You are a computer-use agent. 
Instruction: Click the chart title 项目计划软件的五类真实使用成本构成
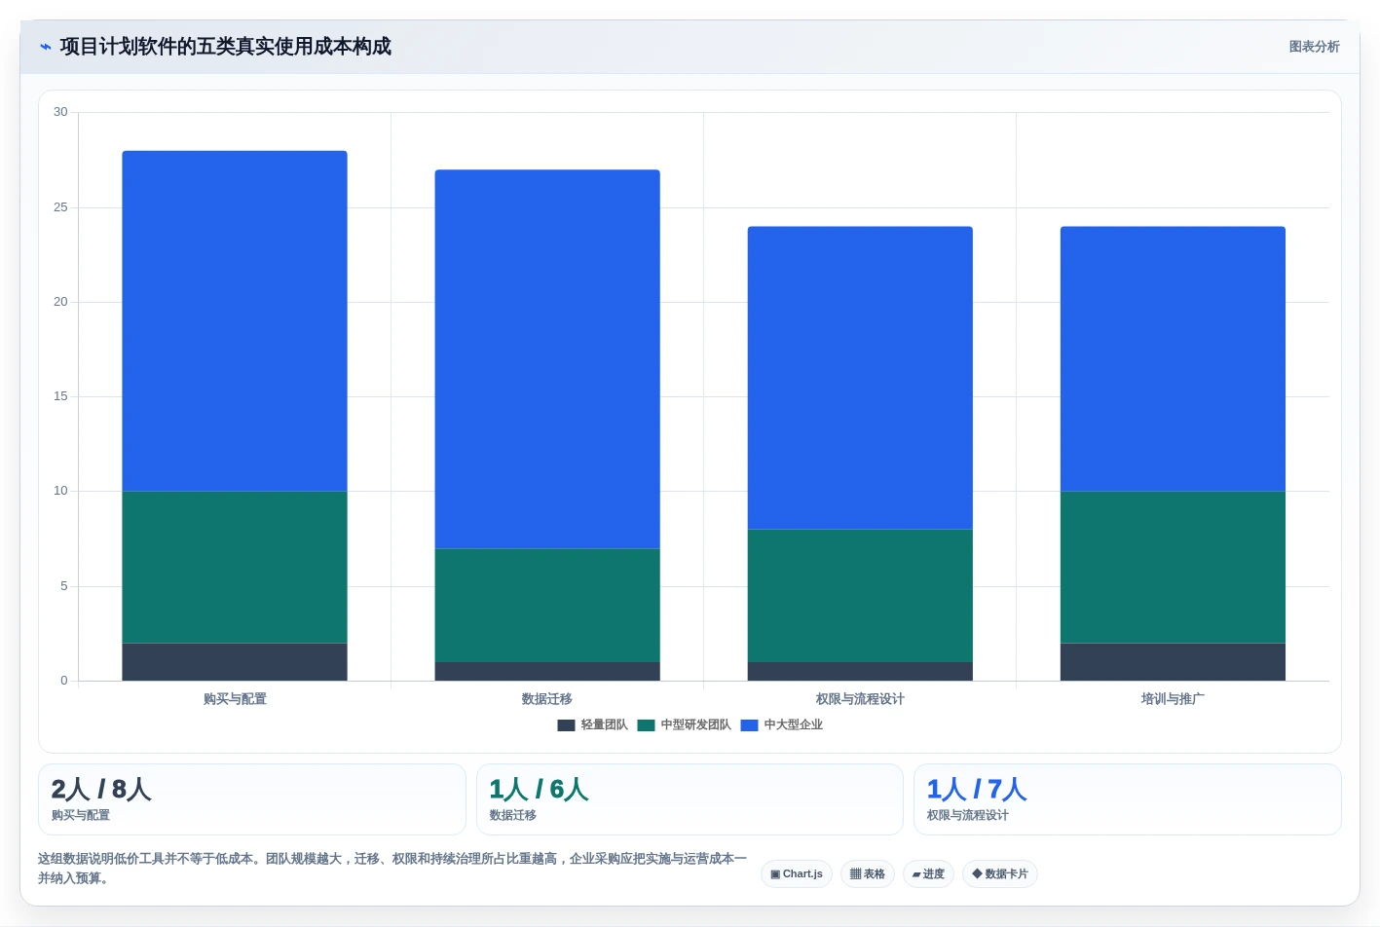pos(226,47)
